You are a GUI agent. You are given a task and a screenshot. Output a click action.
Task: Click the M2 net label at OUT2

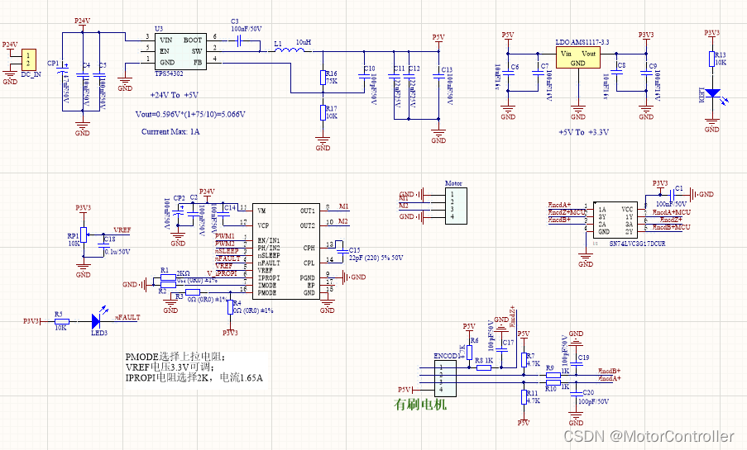[343, 221]
